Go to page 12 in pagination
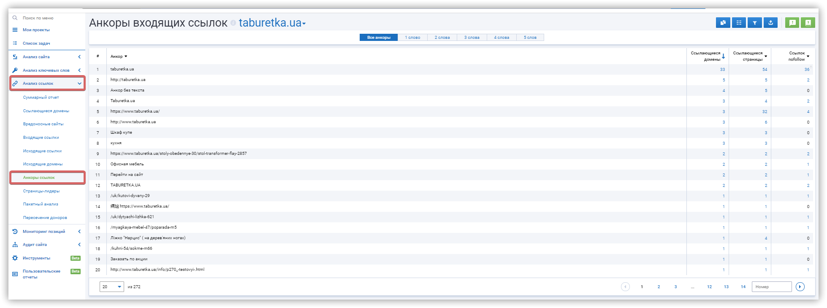 (709, 287)
